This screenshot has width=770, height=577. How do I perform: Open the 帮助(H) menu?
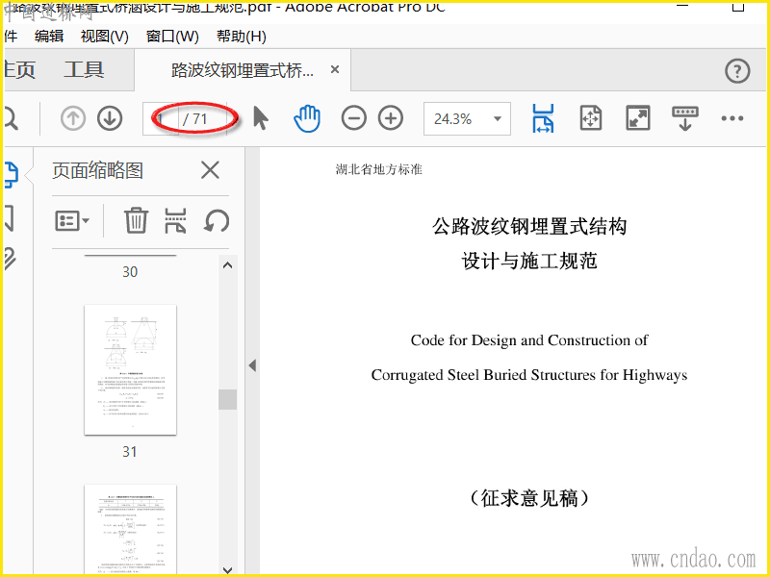[242, 37]
